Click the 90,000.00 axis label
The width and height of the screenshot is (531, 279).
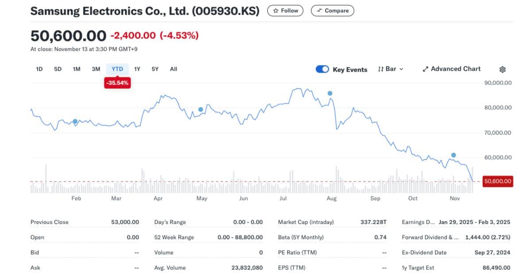click(498, 83)
